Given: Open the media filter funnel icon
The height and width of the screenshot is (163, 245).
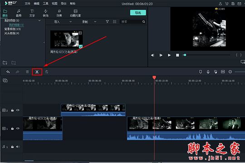Looking at the screenshot, I should pyautogui.click(x=107, y=22).
